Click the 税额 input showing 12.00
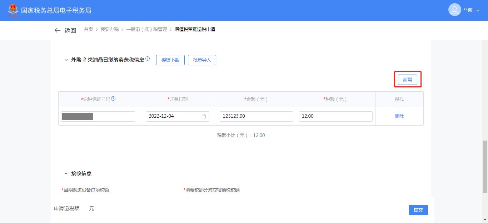This screenshot has width=488, height=223. [335, 116]
